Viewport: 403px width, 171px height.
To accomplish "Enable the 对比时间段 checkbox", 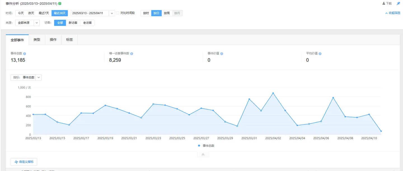I will click(x=118, y=13).
